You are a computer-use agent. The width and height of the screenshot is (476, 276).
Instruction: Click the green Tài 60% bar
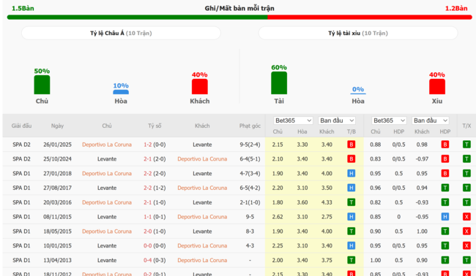(x=279, y=83)
